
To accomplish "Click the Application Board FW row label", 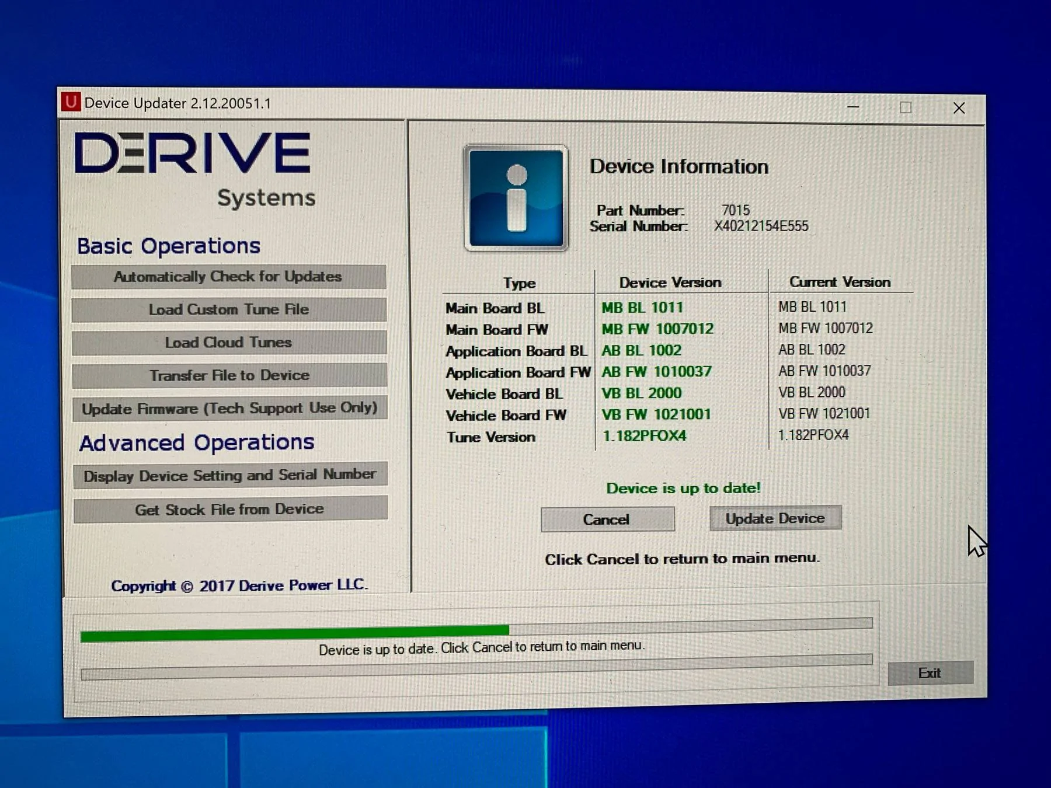I will click(518, 372).
